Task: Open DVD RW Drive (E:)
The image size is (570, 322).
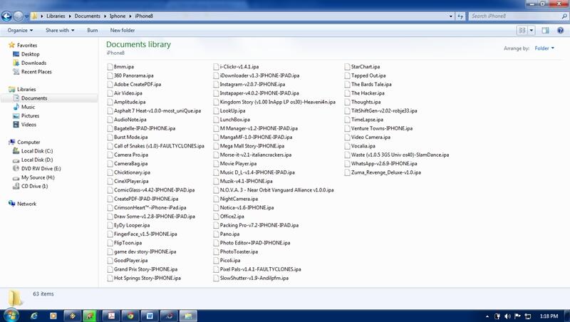Action: click(x=41, y=168)
